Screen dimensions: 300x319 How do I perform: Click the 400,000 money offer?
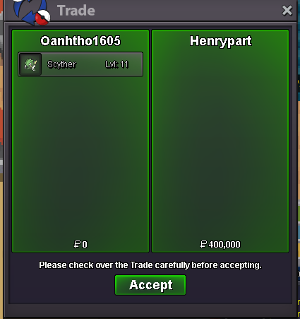(224, 245)
